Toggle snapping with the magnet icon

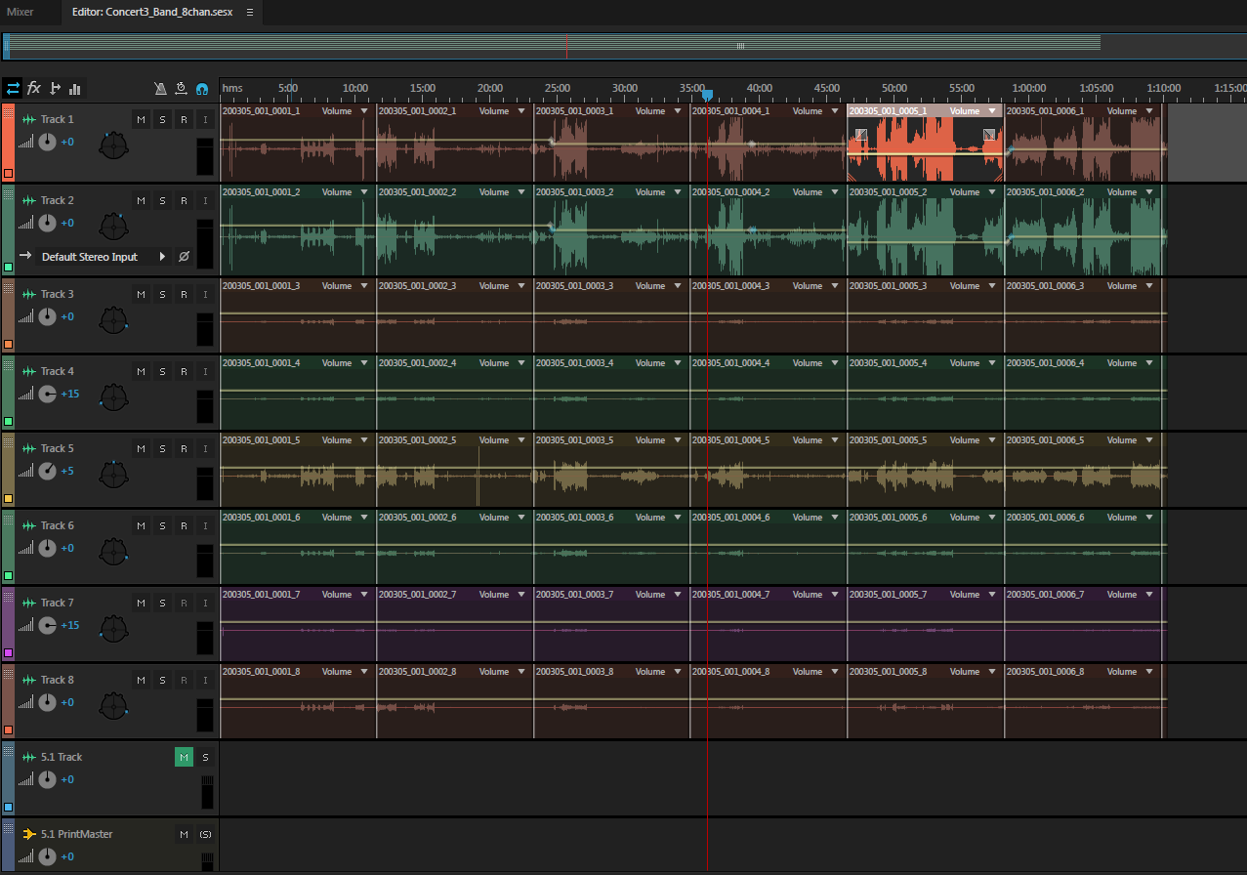(202, 89)
